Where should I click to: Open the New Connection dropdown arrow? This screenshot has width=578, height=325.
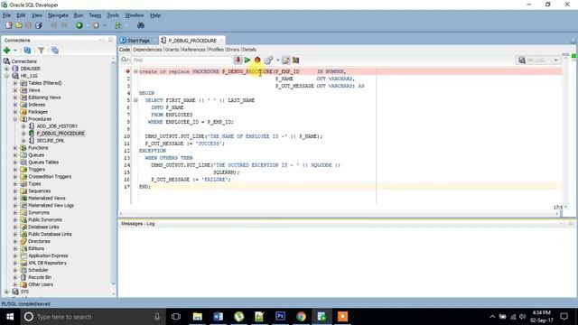pos(15,51)
